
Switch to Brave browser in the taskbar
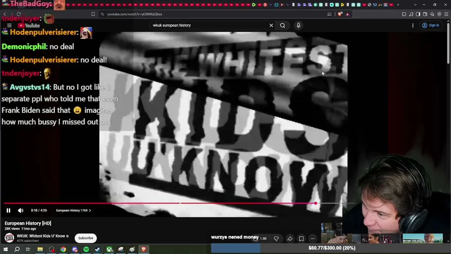coord(144,249)
